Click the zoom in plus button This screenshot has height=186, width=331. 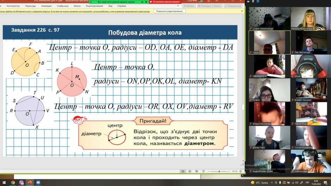point(229,172)
